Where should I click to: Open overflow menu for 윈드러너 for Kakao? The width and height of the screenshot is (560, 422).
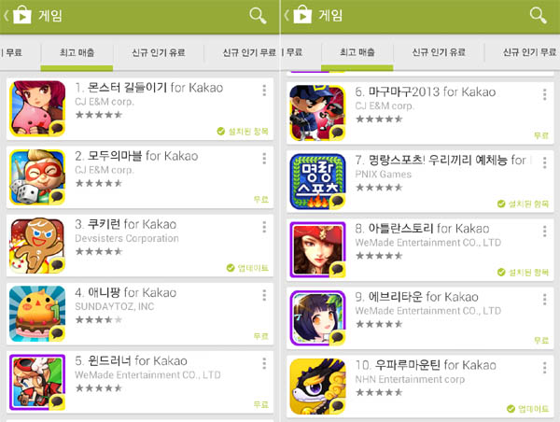click(264, 363)
